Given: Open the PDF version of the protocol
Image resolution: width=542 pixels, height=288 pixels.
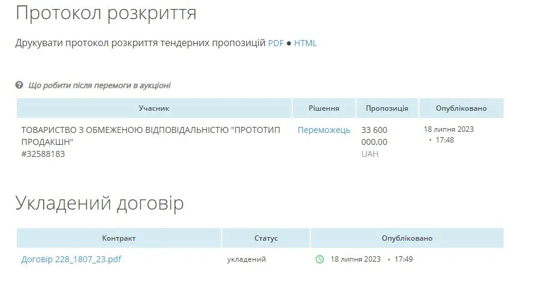Looking at the screenshot, I should pos(275,43).
